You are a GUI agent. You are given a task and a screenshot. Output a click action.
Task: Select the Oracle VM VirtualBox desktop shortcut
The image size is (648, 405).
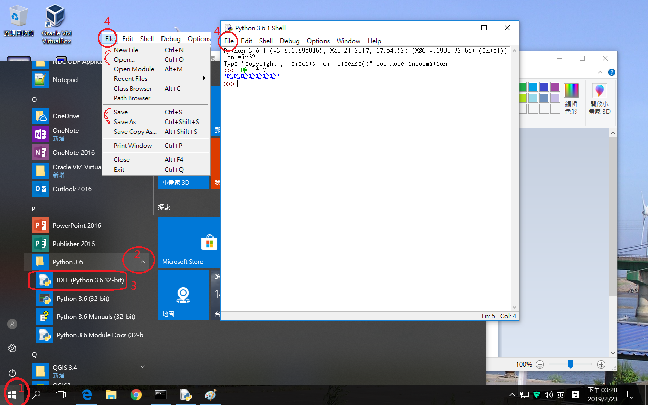[x=56, y=24]
